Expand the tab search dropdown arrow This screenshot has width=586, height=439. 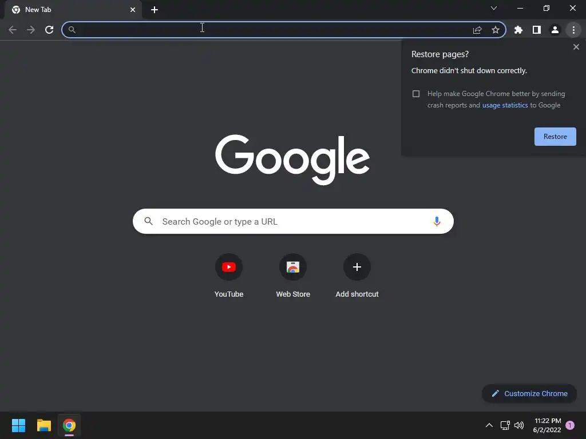coord(494,8)
